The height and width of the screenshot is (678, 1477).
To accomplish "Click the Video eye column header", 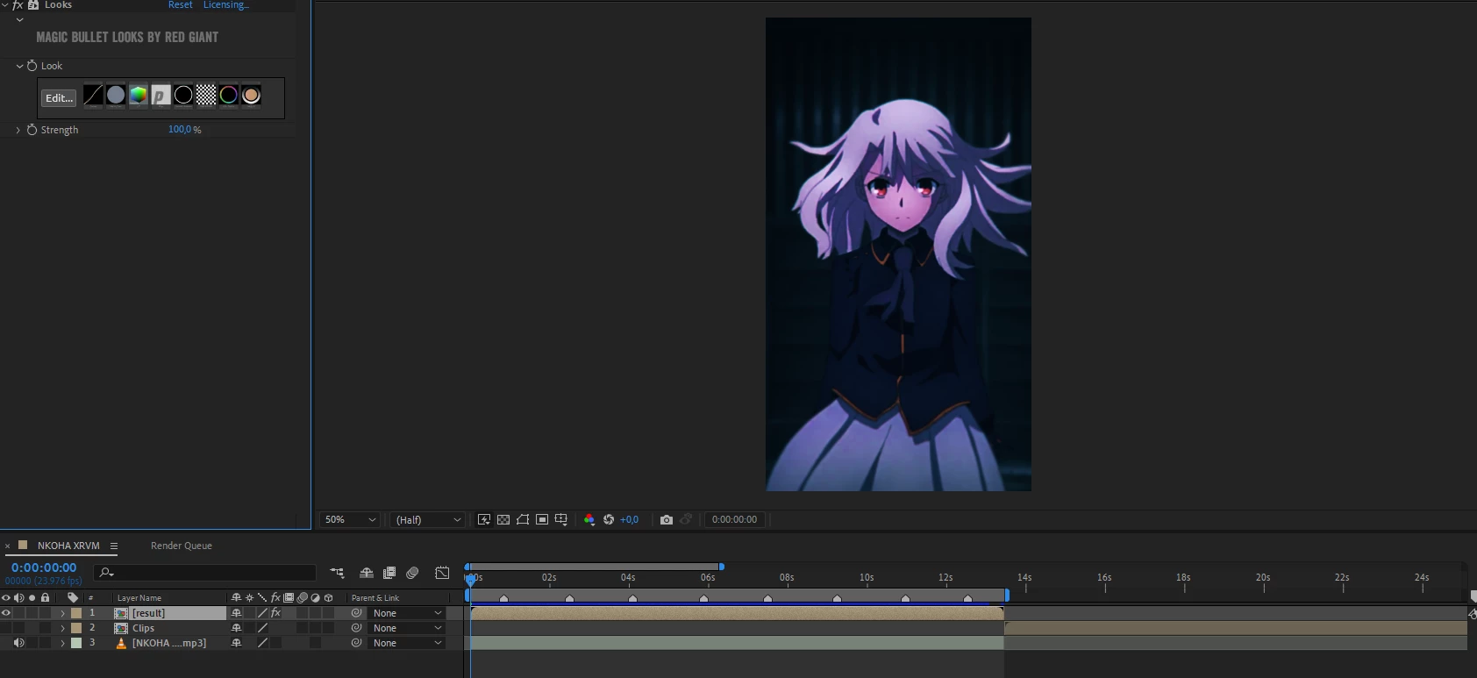I will coord(6,598).
